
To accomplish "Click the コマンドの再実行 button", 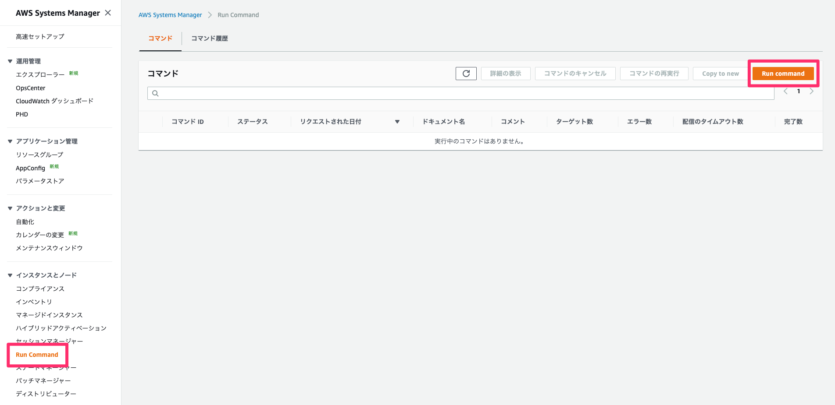I will point(654,74).
